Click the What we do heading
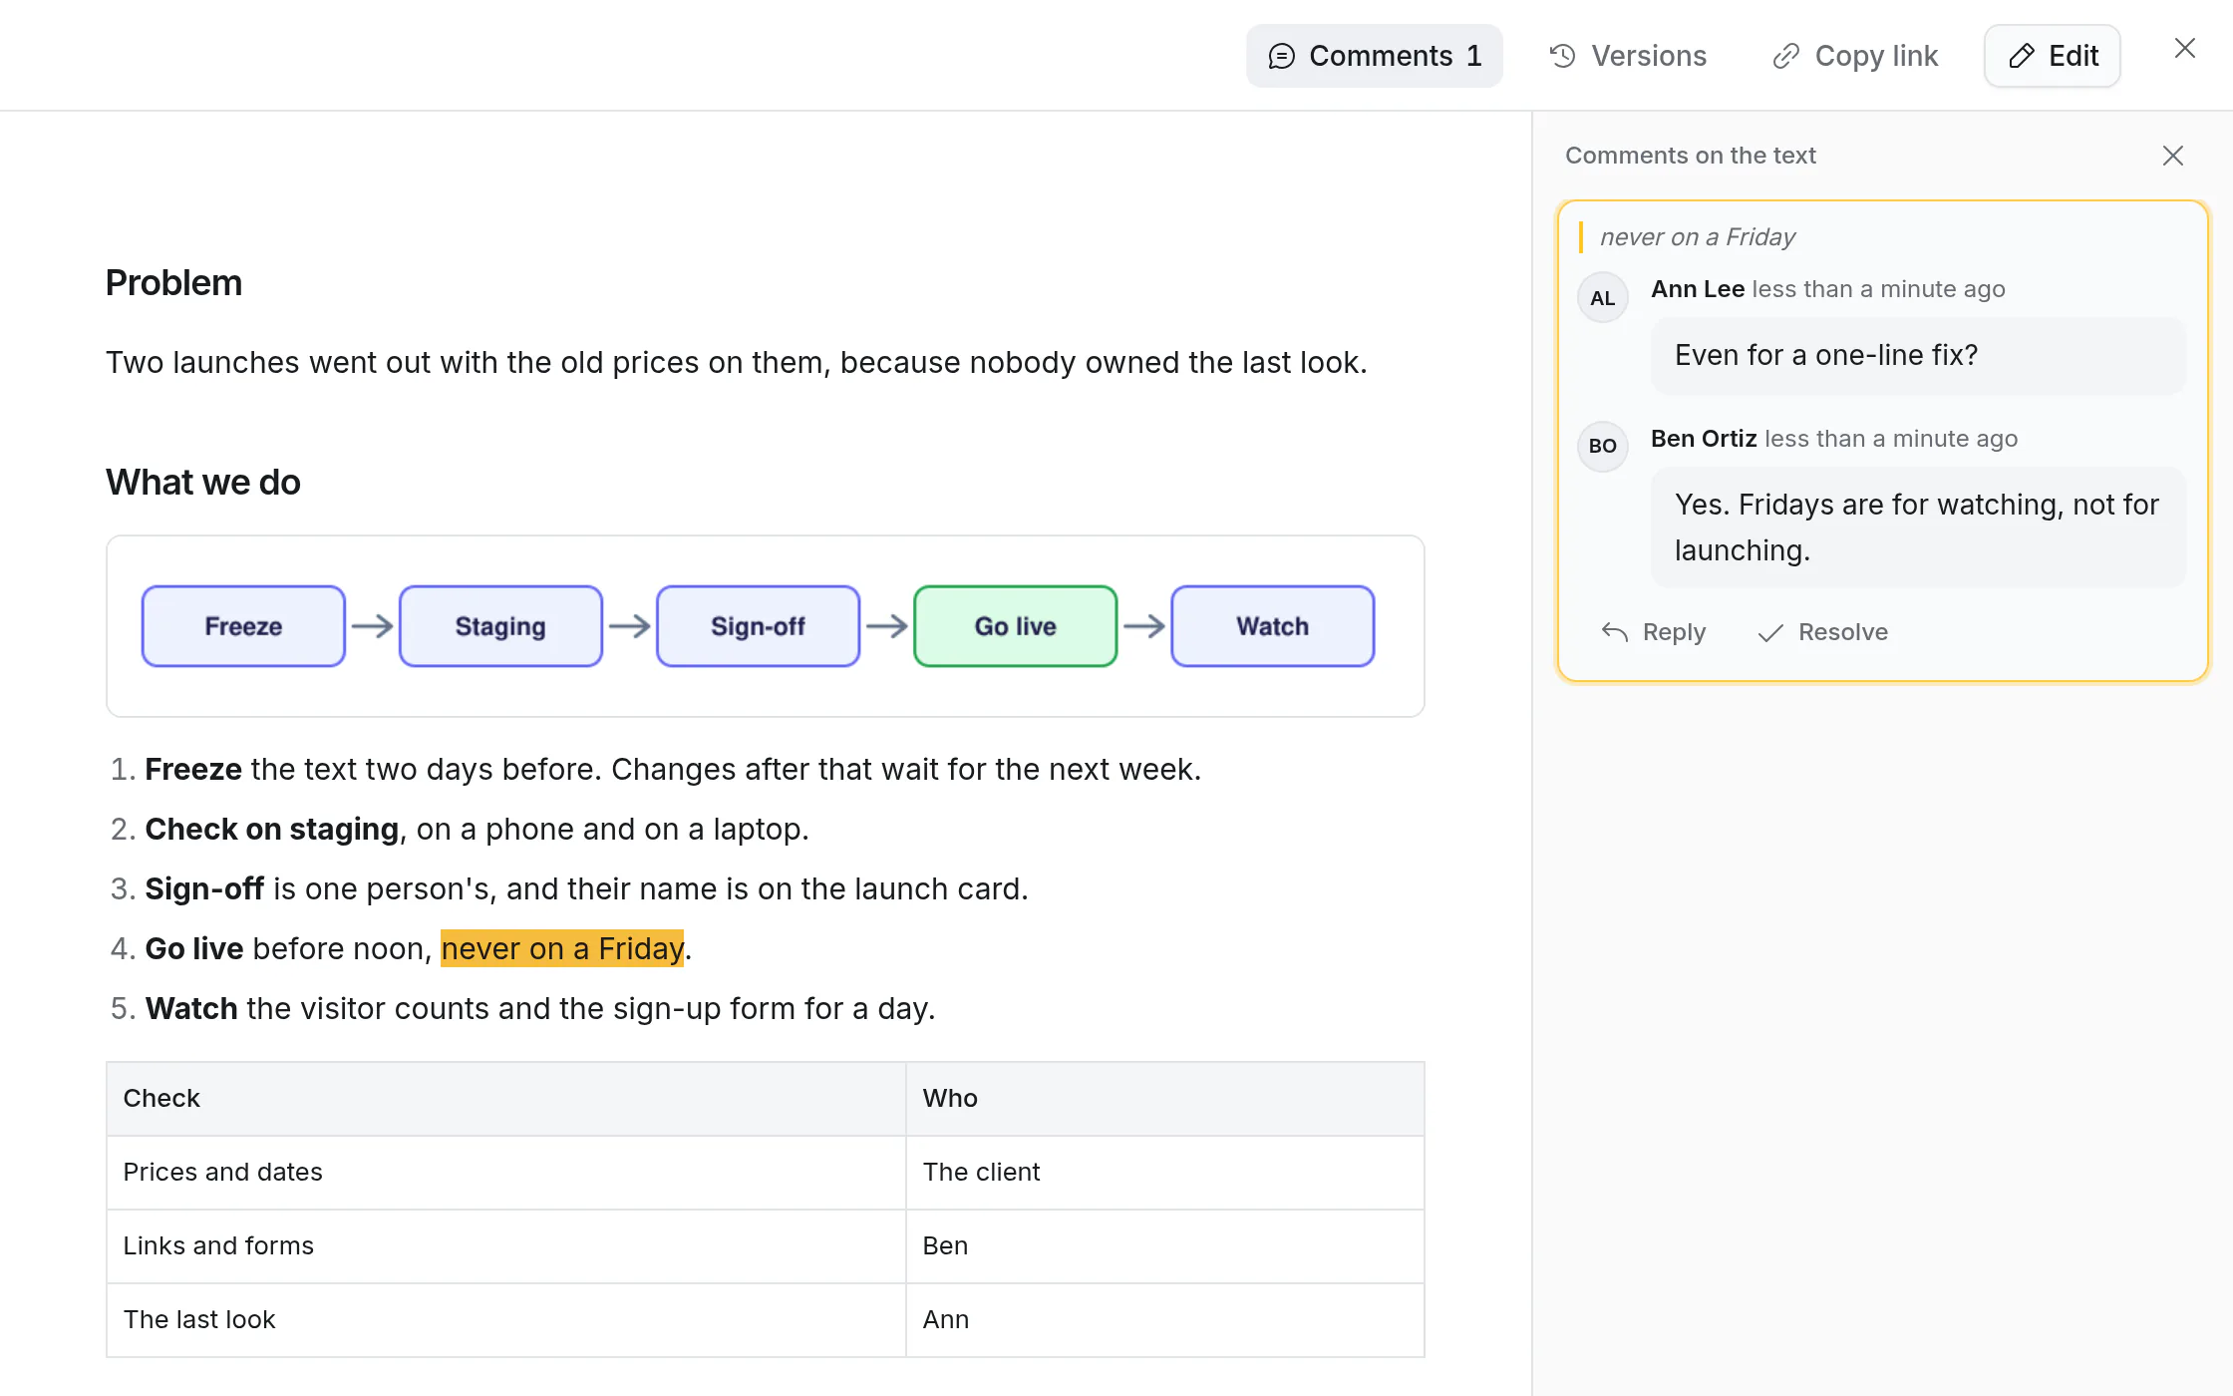The width and height of the screenshot is (2233, 1396). click(203, 483)
